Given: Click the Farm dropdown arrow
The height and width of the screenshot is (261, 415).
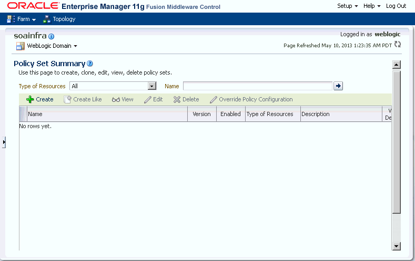Looking at the screenshot, I should point(34,19).
